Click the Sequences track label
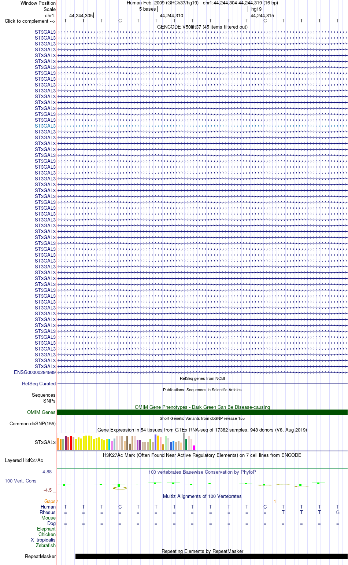Screen dimensions: 348x565 44,395
